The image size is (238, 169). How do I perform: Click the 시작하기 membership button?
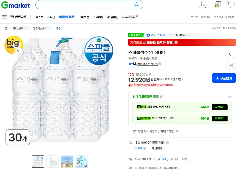click(x=220, y=107)
